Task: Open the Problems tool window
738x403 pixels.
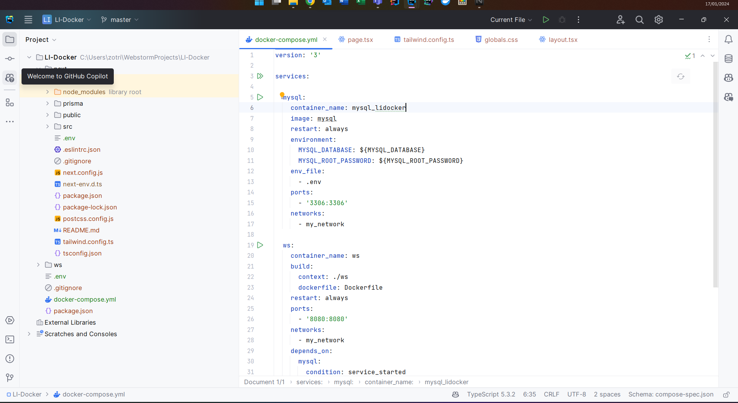Action: 10,359
